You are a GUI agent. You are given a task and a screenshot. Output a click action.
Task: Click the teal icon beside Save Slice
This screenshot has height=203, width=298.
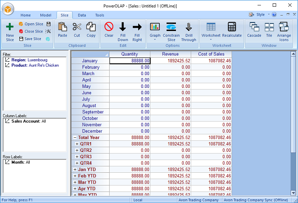[x=48, y=39]
